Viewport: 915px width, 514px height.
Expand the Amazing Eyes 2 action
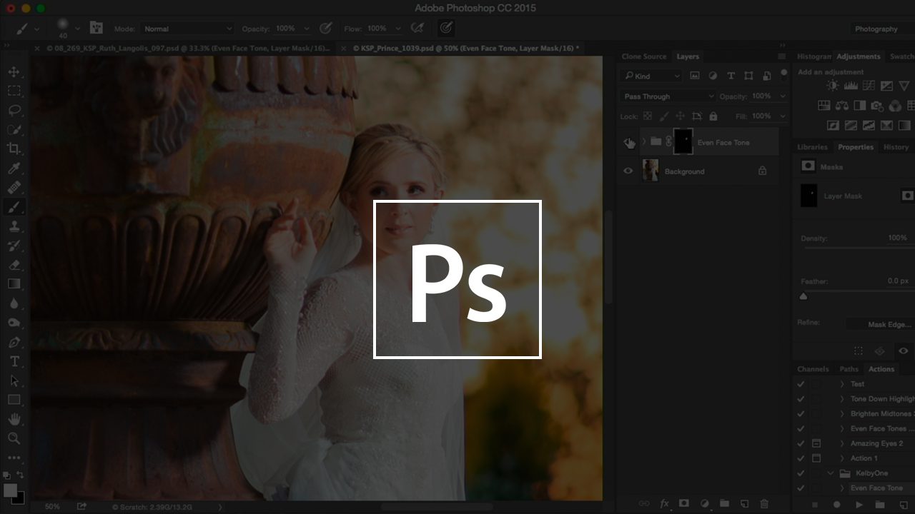click(841, 443)
